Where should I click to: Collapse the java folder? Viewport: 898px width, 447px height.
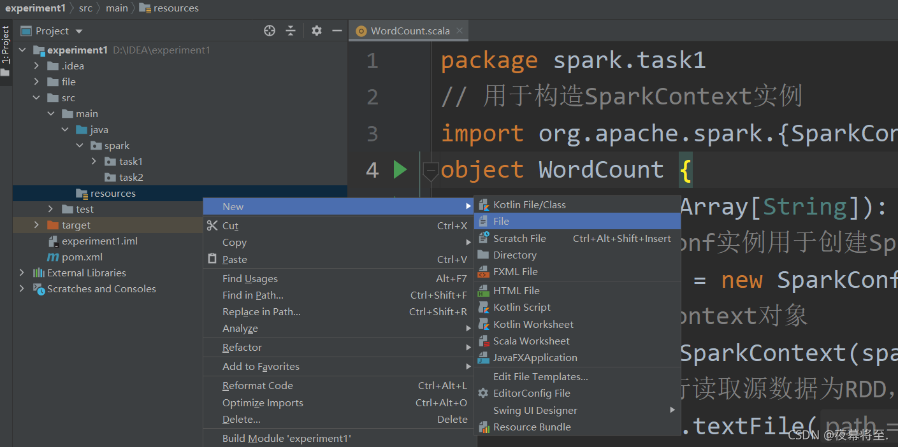click(x=65, y=130)
